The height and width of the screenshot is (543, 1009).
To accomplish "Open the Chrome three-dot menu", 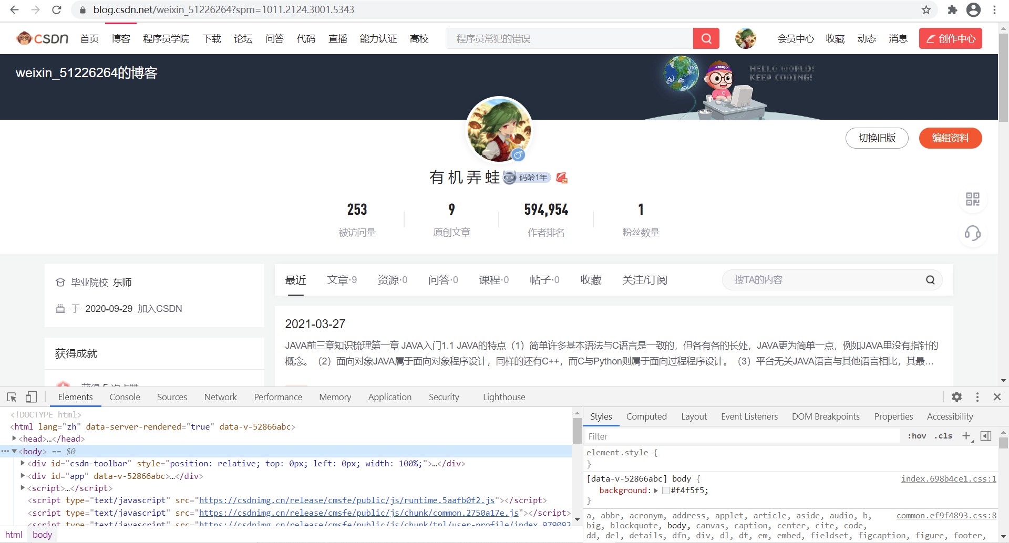I will tap(994, 9).
